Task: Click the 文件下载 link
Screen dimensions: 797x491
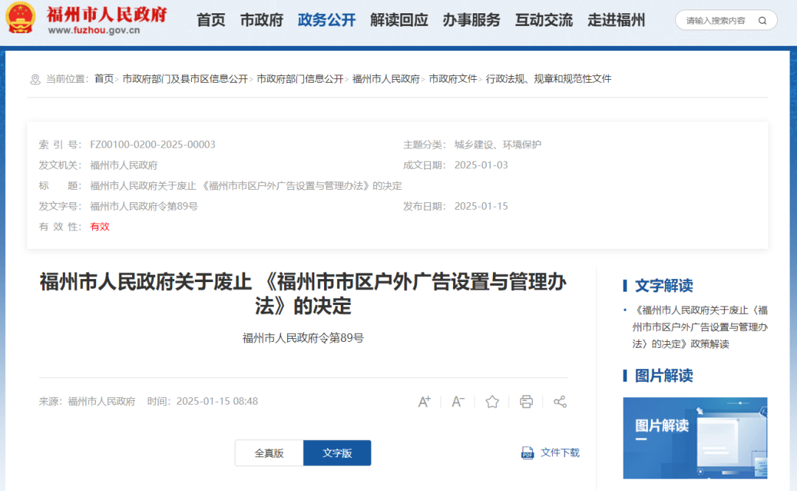Action: (560, 453)
